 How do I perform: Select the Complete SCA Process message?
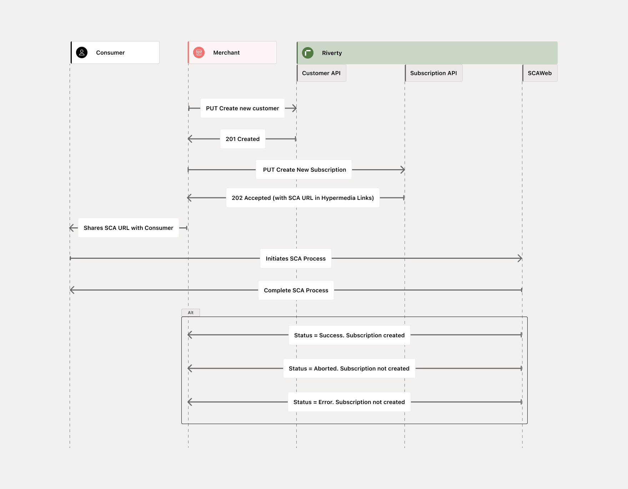(x=296, y=290)
